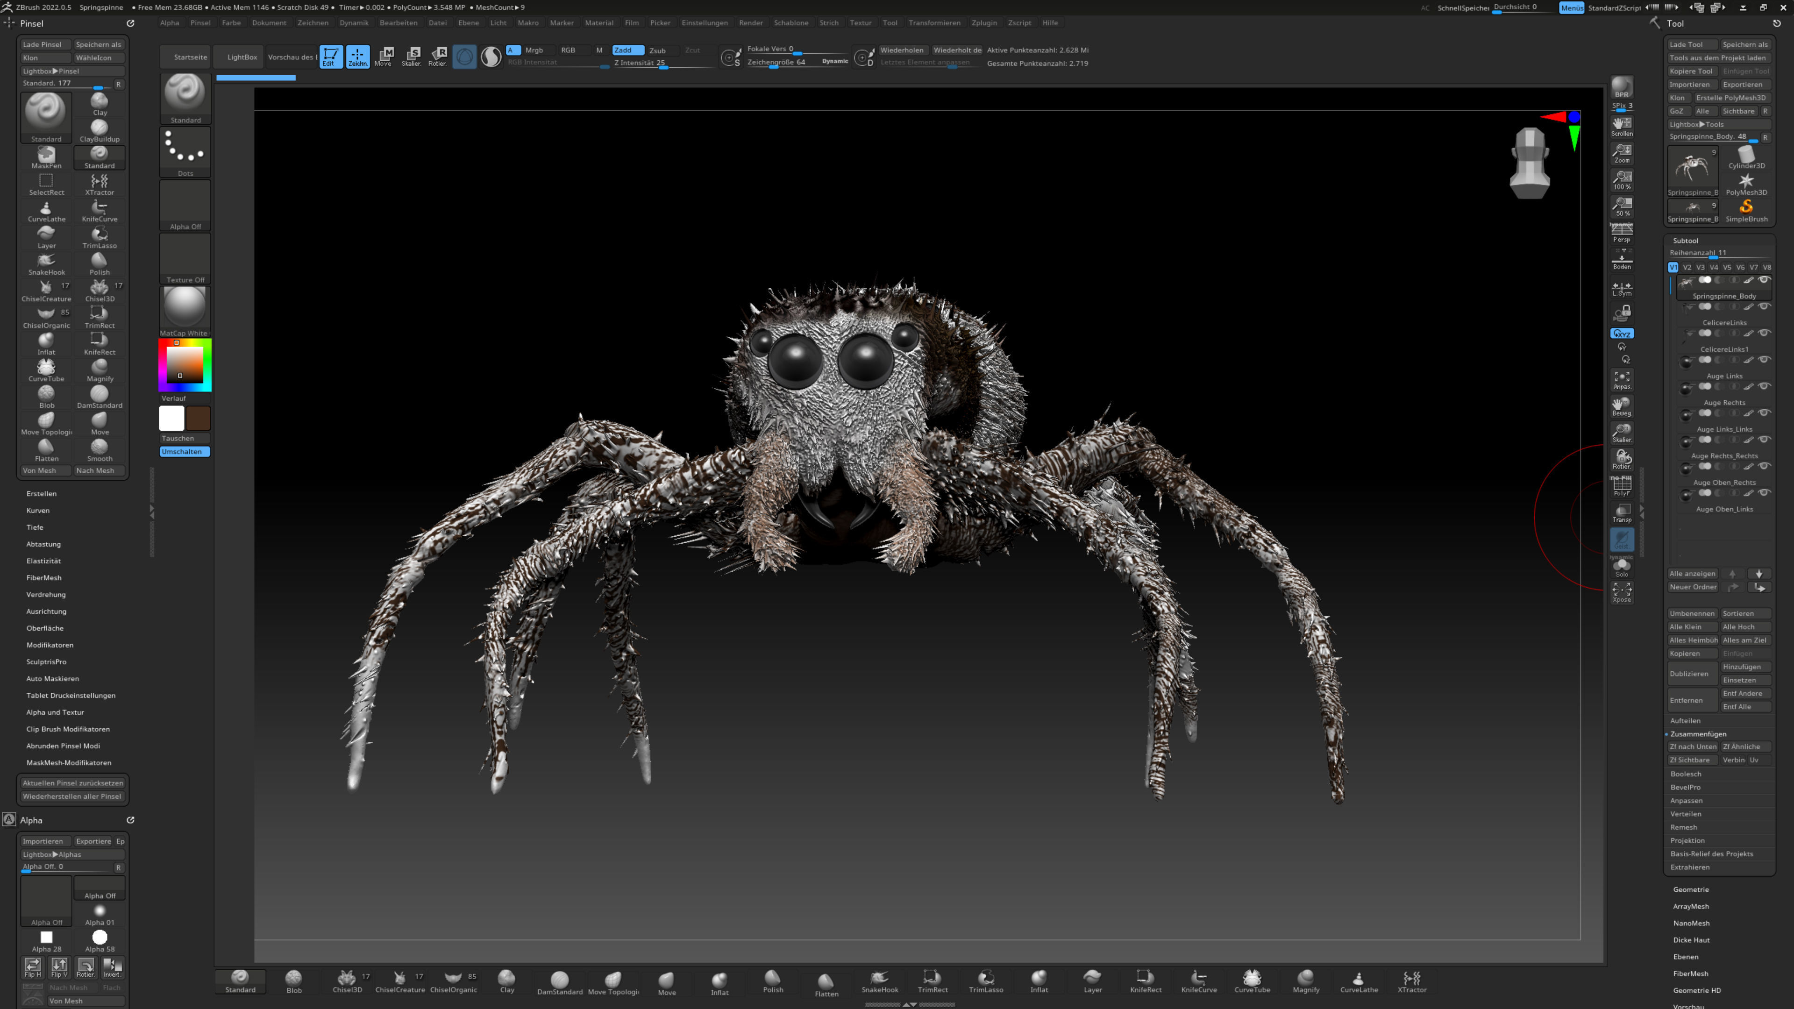The height and width of the screenshot is (1009, 1794).
Task: Select the Rotier. rotate tool in top shelf
Action: 437,57
